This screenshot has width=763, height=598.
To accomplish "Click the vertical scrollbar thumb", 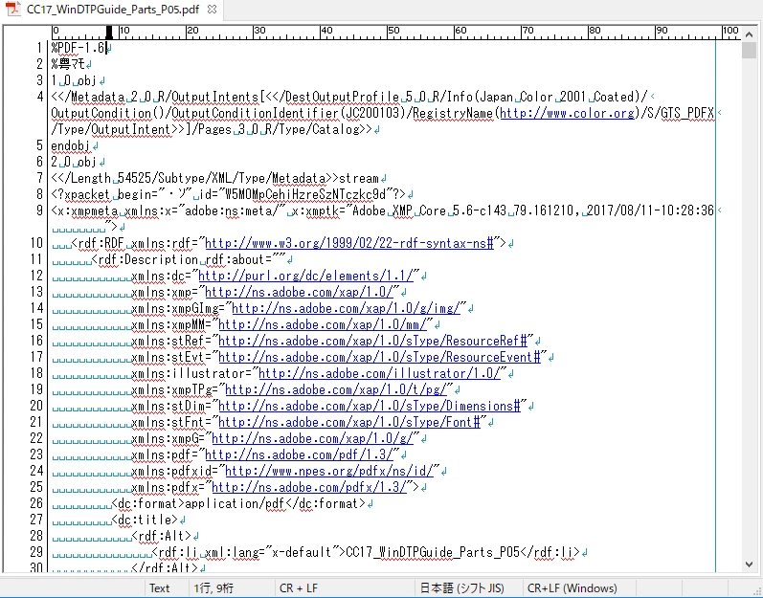I will pos(749,50).
